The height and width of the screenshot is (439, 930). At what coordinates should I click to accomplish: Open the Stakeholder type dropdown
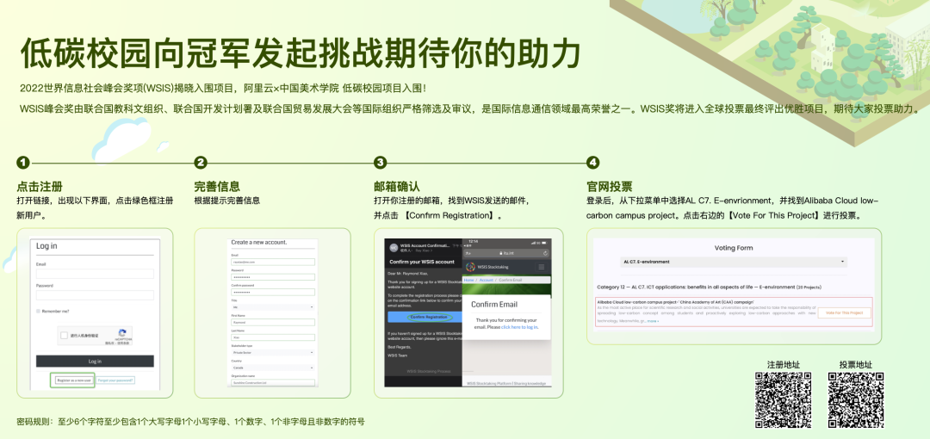tap(273, 352)
